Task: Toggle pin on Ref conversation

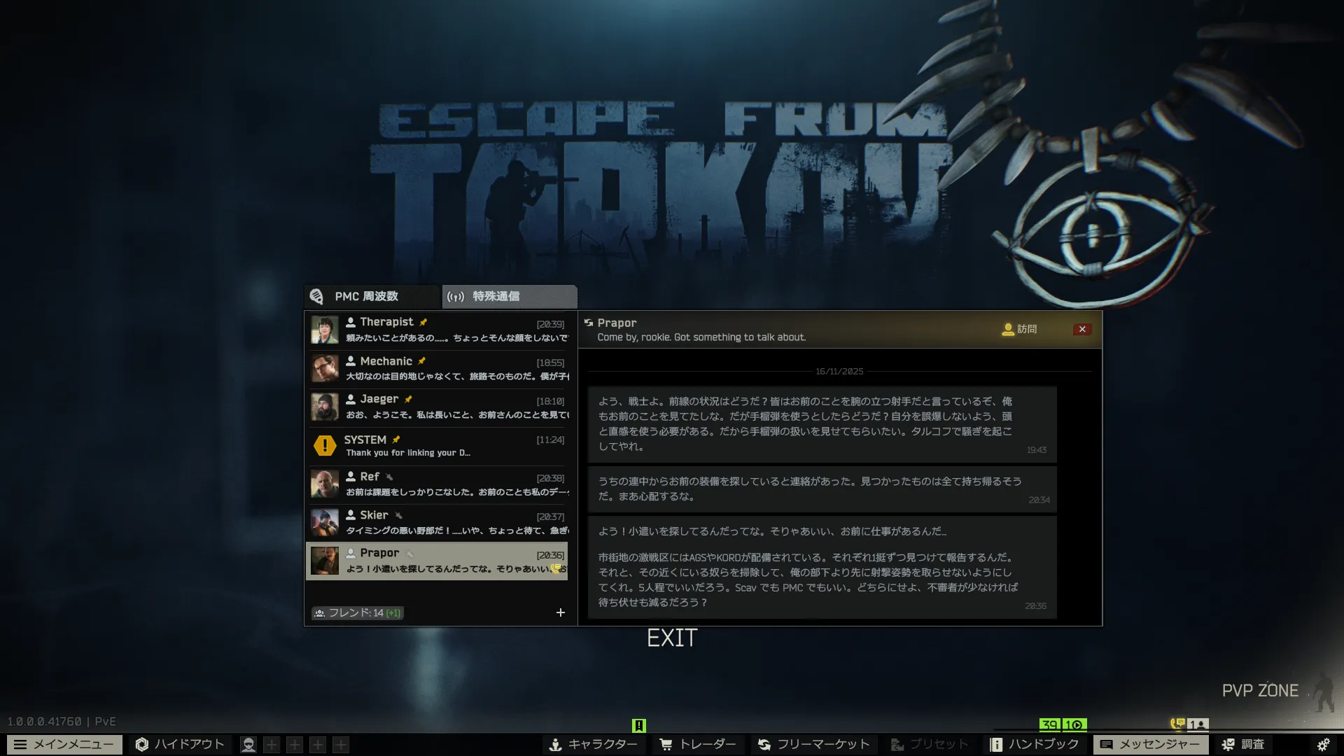Action: tap(389, 477)
